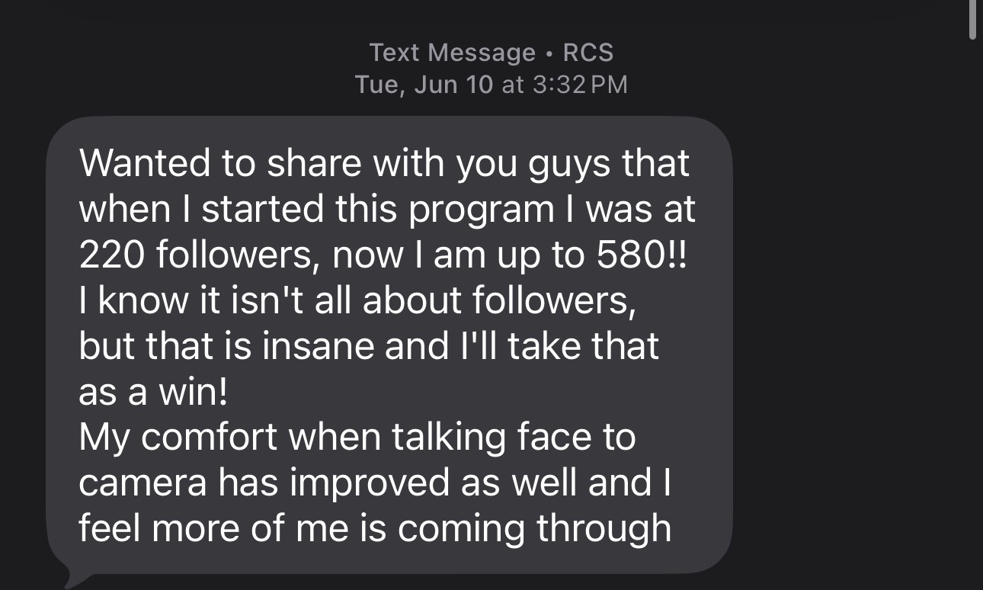
Task: Click the received message bubble
Action: tap(389, 345)
